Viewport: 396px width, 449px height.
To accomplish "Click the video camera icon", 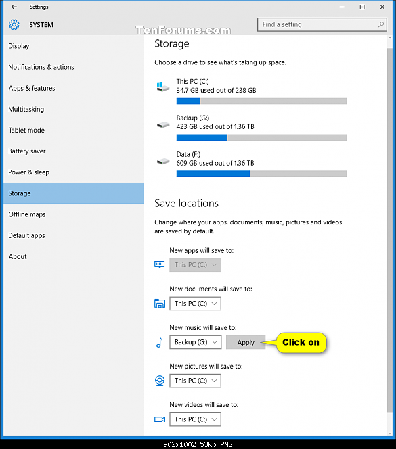I will (160, 419).
